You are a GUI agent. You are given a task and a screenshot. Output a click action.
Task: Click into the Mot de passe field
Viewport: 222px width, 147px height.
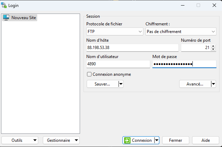click(x=184, y=64)
